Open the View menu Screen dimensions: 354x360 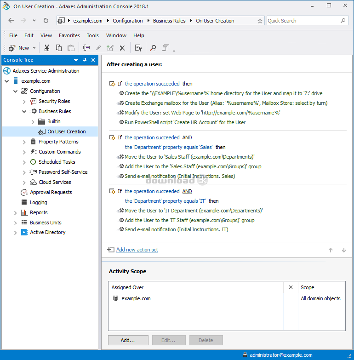[x=46, y=35]
